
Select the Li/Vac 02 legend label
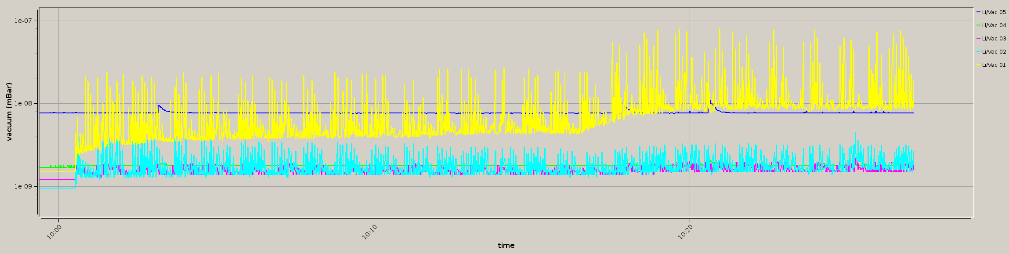click(x=994, y=52)
